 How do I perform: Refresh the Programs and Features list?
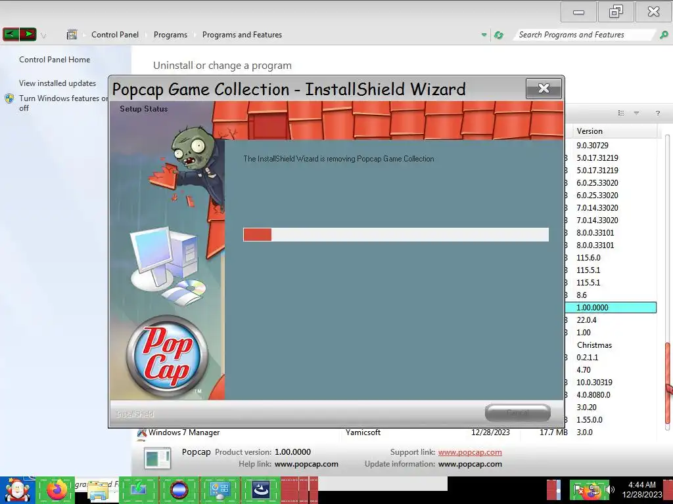point(499,35)
